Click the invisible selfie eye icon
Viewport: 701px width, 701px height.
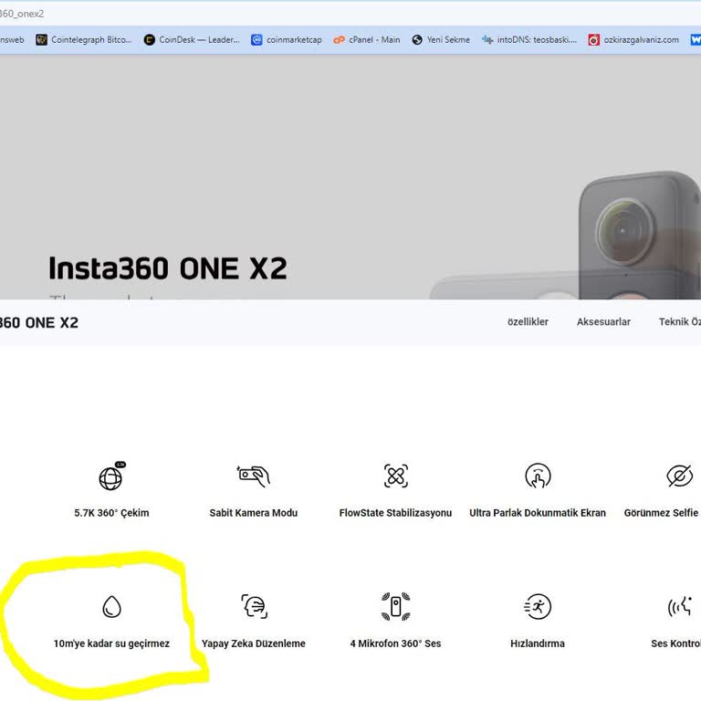tap(679, 476)
